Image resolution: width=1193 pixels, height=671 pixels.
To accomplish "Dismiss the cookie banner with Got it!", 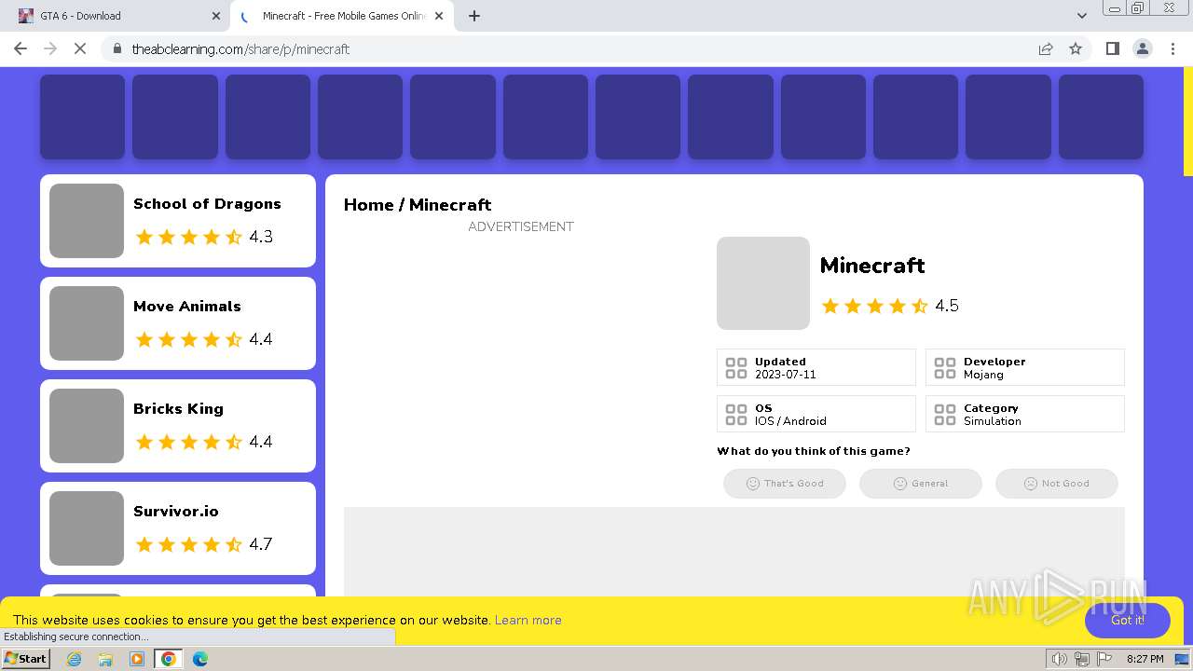I will tap(1128, 621).
